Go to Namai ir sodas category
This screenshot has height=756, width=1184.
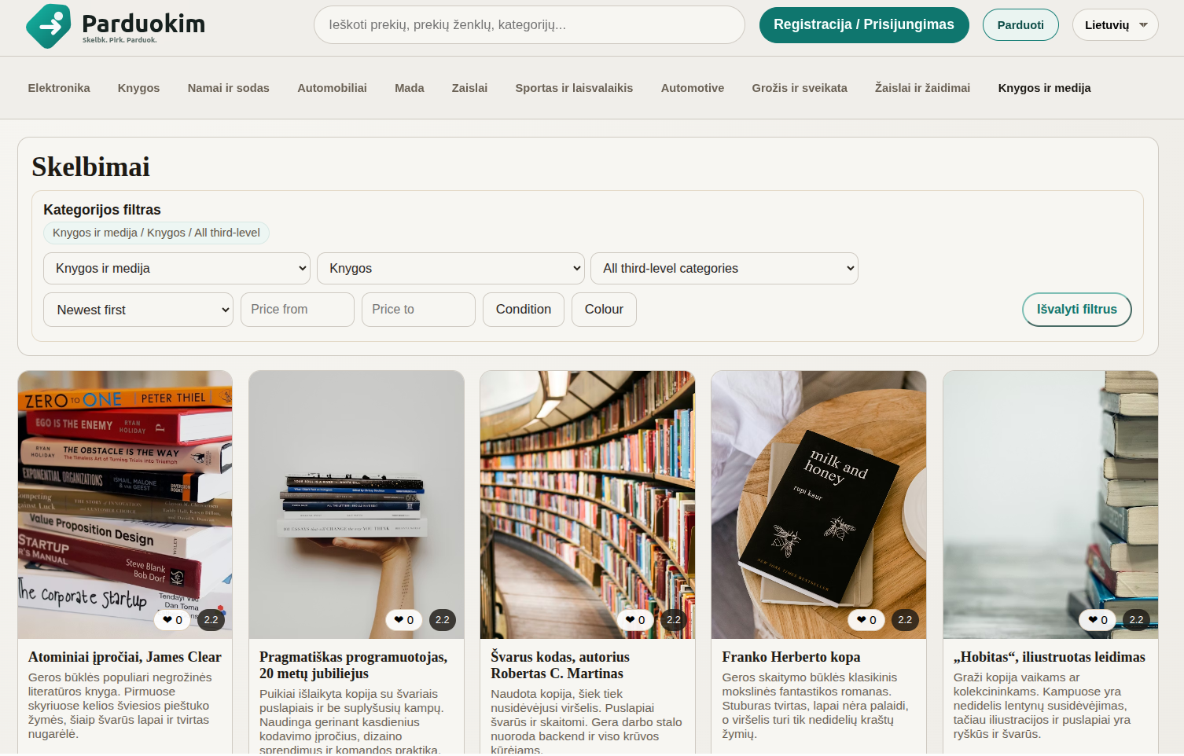pos(229,88)
